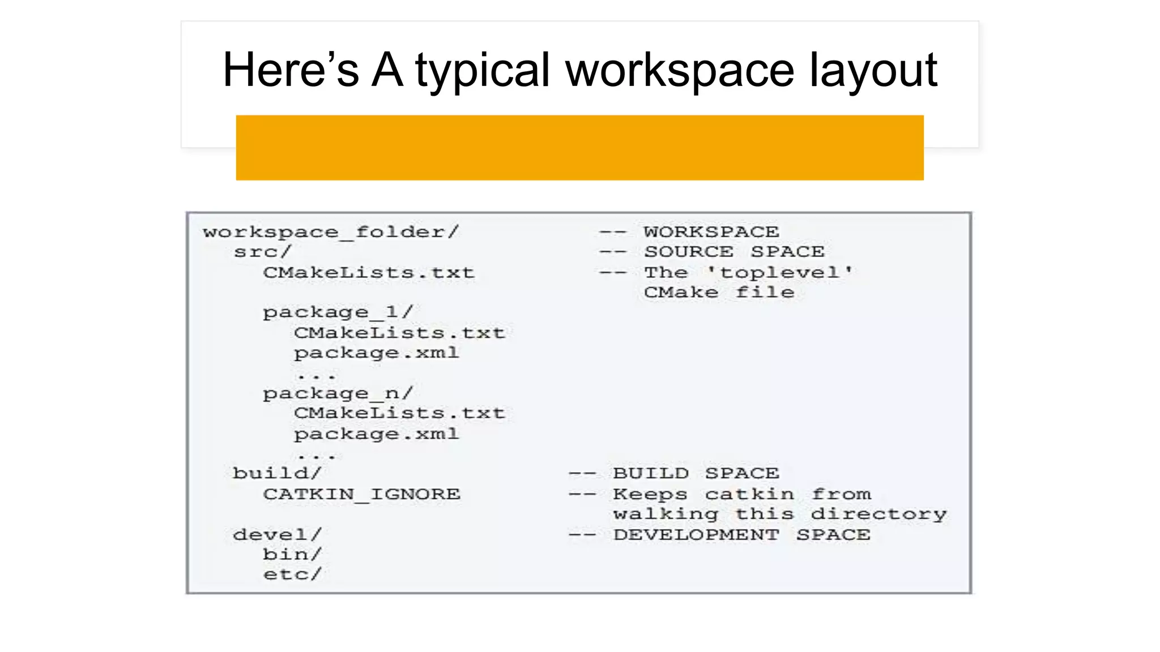Click the slide title 'Here's A typical workspace layout'
The width and height of the screenshot is (1160, 652).
tap(580, 70)
